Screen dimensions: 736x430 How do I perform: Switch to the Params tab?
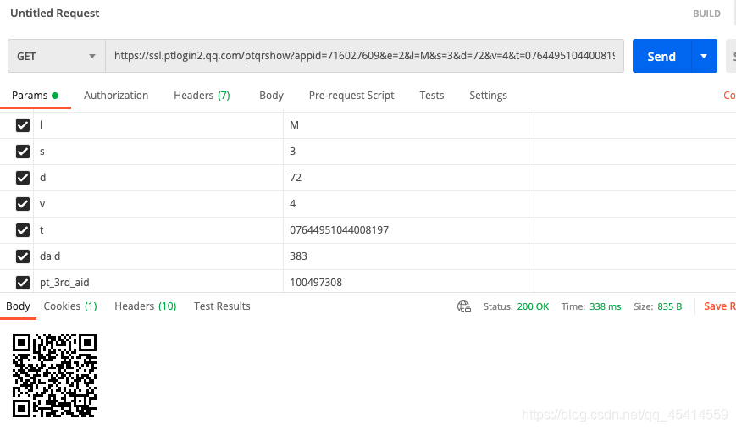tap(36, 96)
